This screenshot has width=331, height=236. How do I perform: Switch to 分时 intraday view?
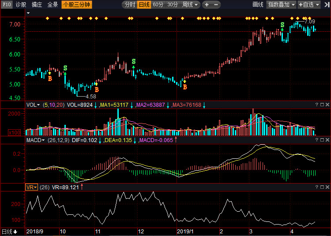(130, 5)
